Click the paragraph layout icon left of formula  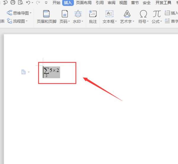pyautogui.click(x=24, y=72)
